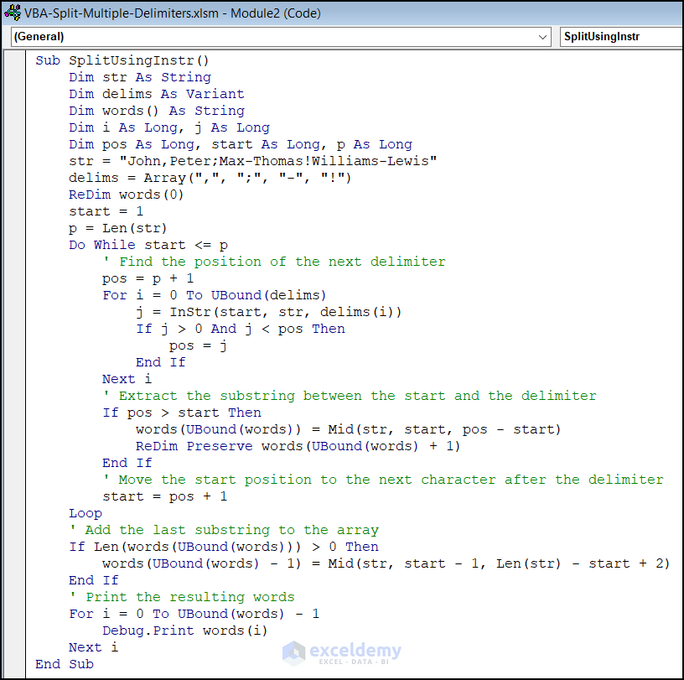This screenshot has width=684, height=680.
Task: Select the If pos > start Then line
Action: point(180,412)
